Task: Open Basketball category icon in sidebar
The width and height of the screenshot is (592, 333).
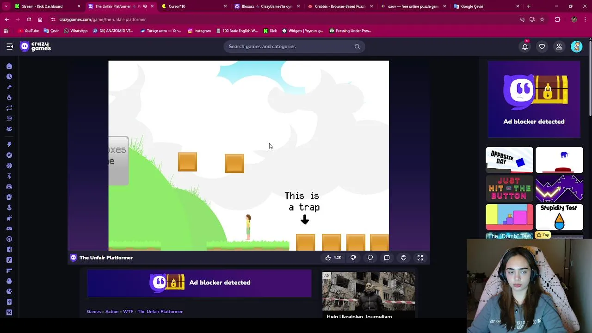Action: pyautogui.click(x=9, y=166)
